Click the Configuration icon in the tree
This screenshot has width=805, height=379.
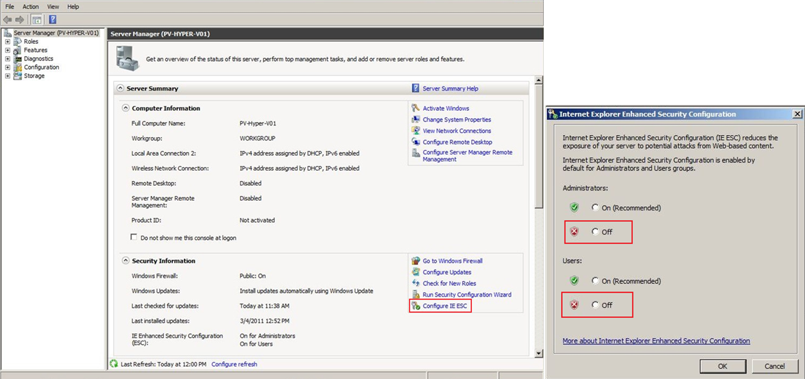[x=17, y=67]
